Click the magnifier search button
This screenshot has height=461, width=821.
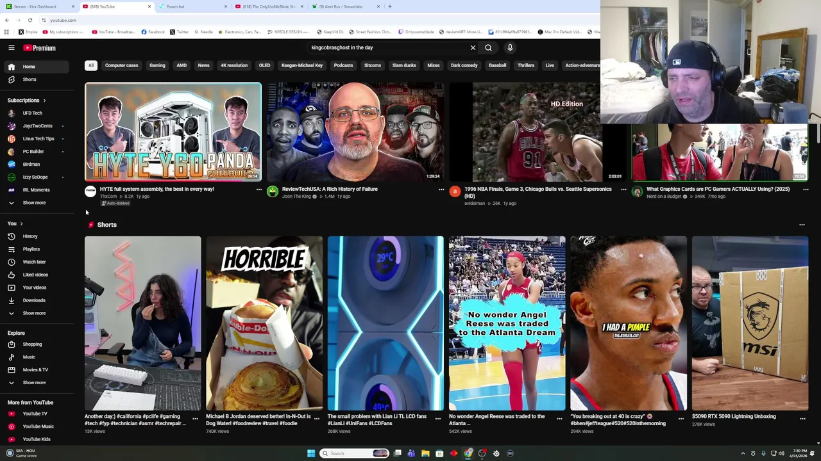click(488, 47)
